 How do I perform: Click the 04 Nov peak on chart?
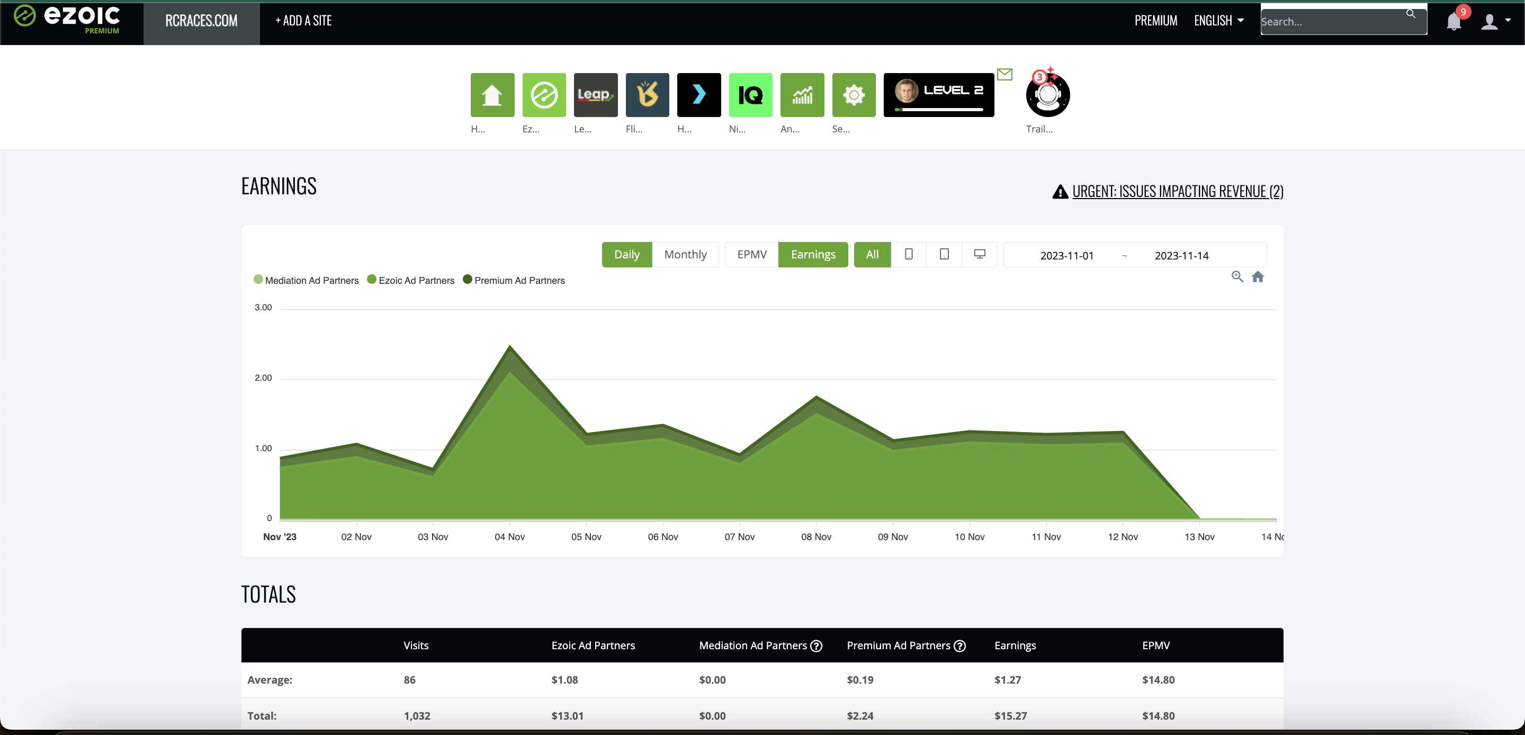(510, 346)
